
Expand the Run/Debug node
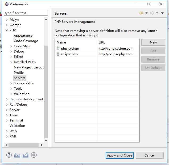7,105
